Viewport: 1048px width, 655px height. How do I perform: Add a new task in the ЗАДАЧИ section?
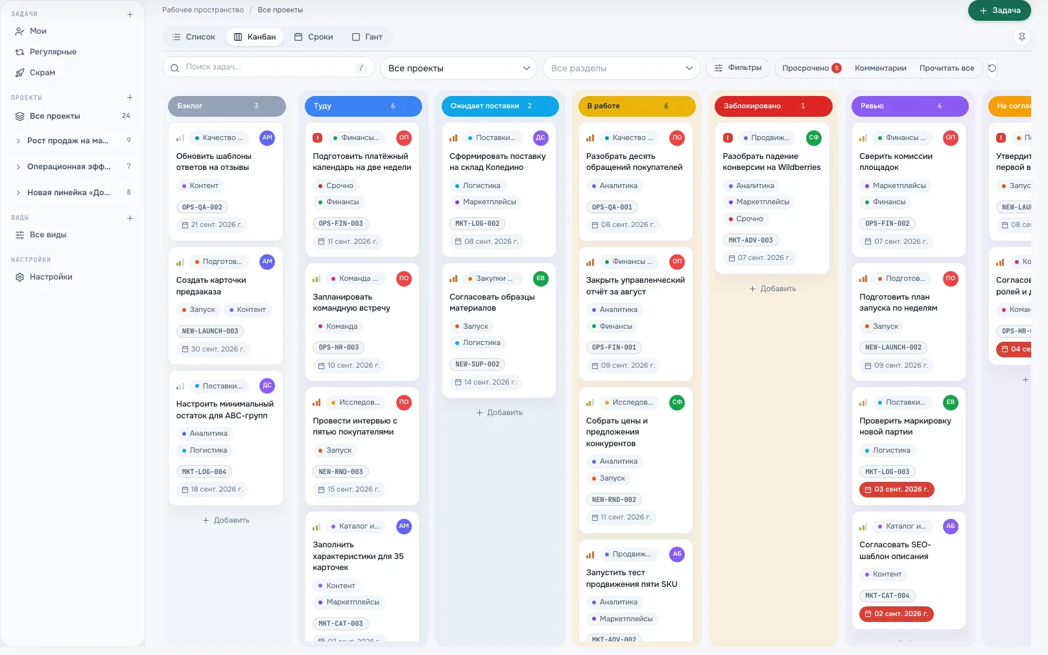[130, 14]
